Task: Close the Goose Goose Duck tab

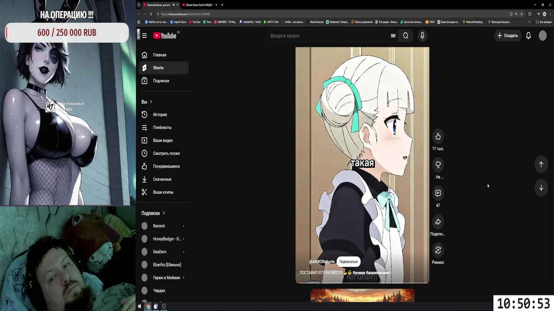Action: (x=216, y=5)
